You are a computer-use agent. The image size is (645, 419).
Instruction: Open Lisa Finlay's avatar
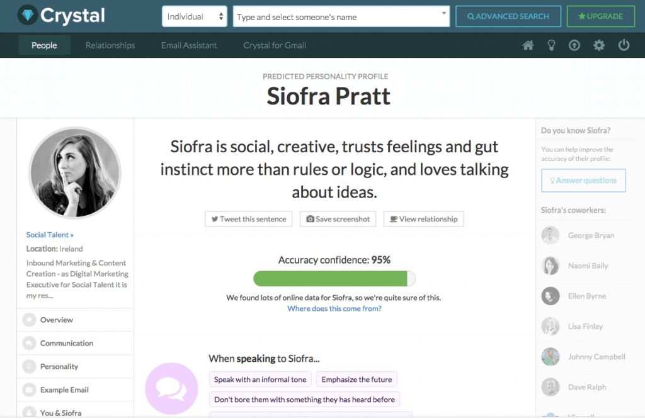pos(551,327)
